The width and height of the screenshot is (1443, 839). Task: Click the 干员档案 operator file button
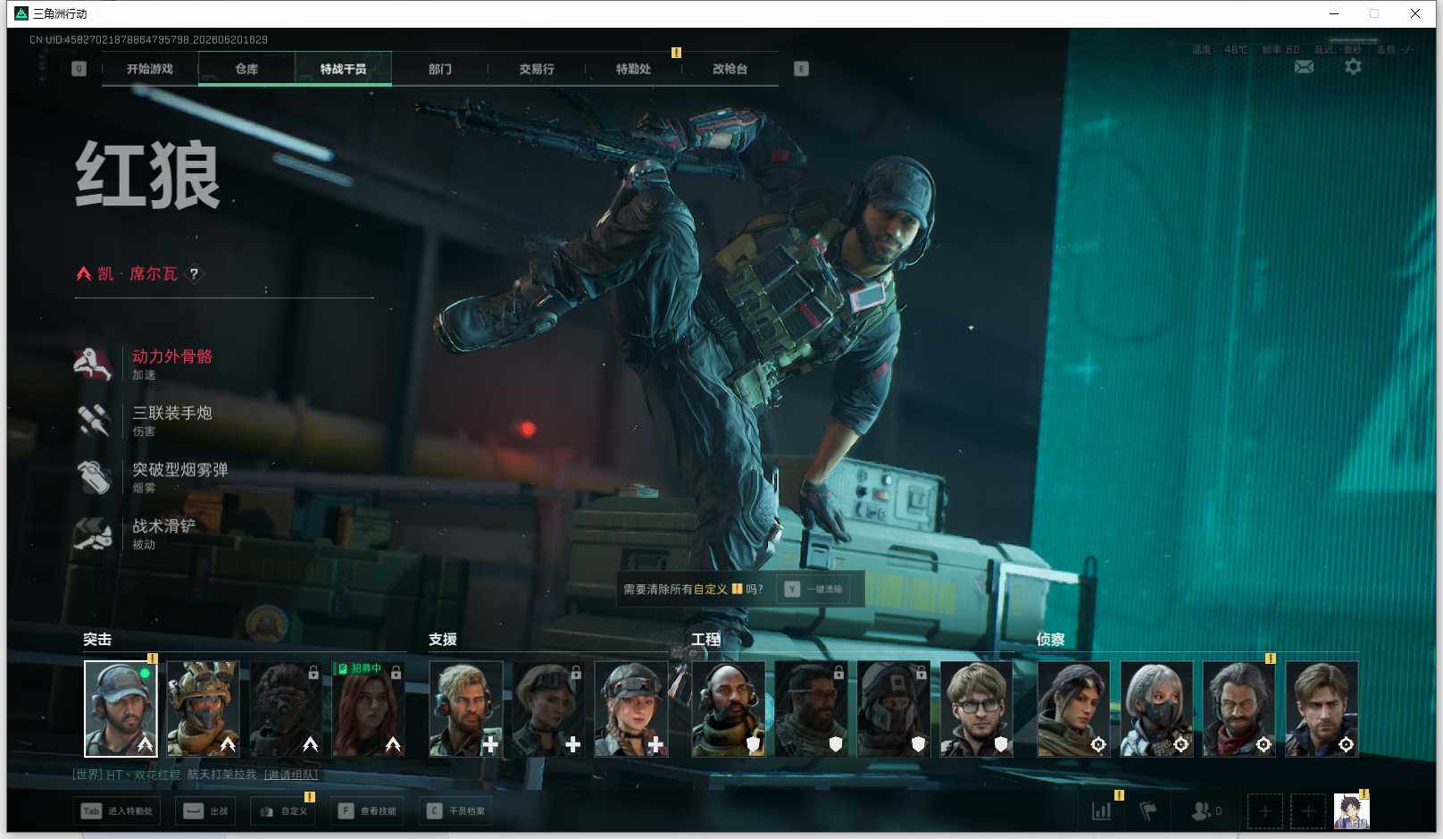(456, 811)
